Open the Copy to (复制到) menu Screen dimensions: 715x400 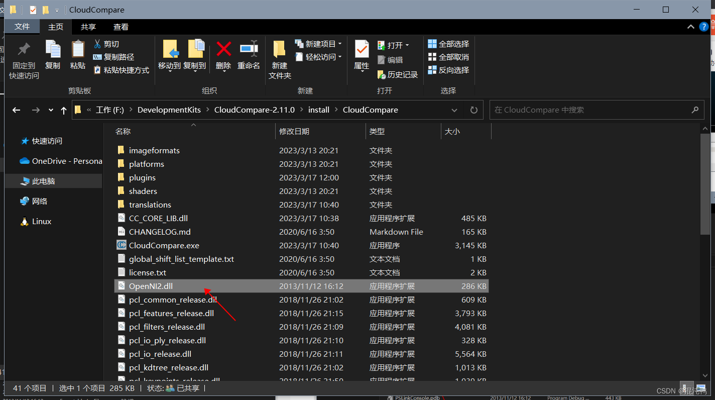tap(195, 55)
